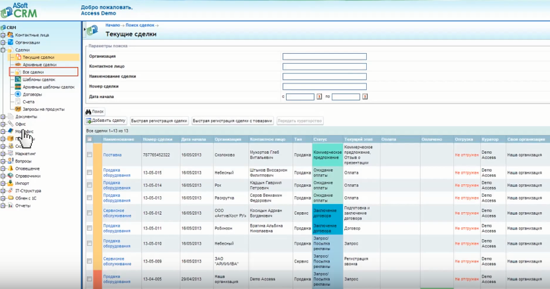
Task: Expand the Отчеты tree node
Action: coord(3,205)
